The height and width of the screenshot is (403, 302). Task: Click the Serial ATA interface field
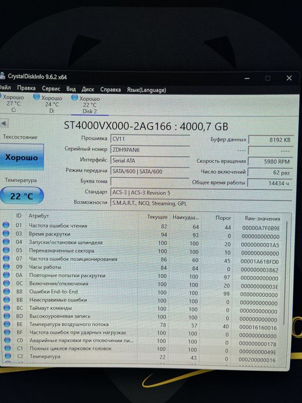[150, 161]
